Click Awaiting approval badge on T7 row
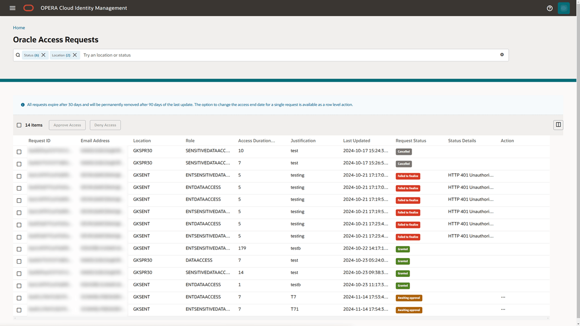 (409, 298)
